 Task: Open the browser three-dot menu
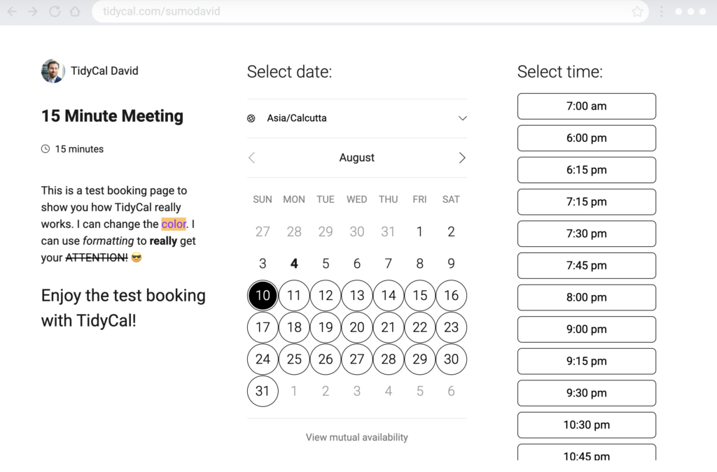pos(661,11)
